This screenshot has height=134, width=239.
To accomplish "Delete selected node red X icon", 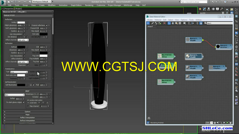I will pyautogui.click(x=164, y=23).
